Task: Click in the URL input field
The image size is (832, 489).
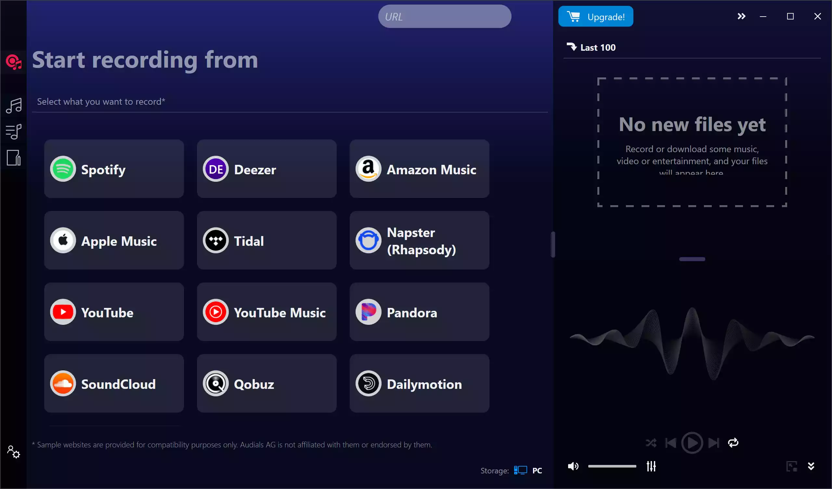Action: (x=445, y=17)
